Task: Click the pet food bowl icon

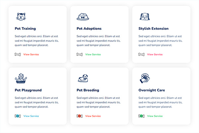Action: coord(83,17)
